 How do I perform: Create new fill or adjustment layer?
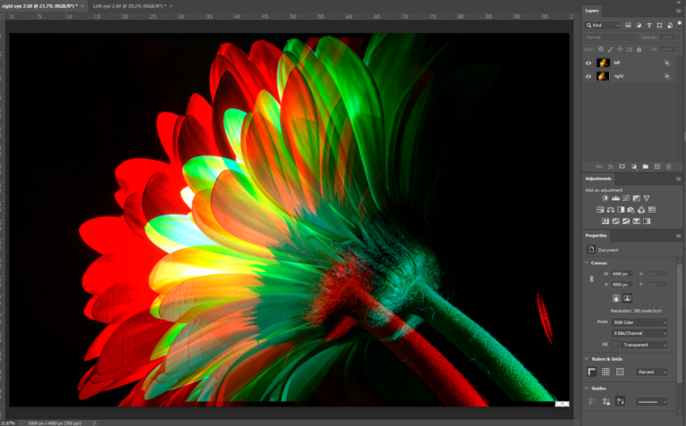634,167
